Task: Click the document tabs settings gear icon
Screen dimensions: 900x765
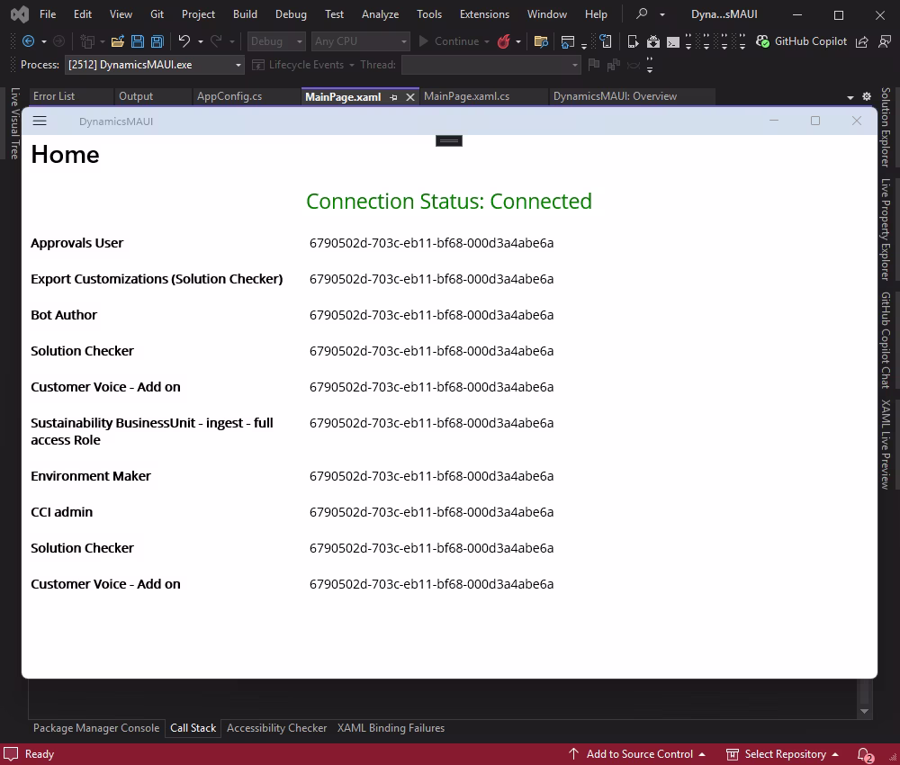Action: [867, 96]
